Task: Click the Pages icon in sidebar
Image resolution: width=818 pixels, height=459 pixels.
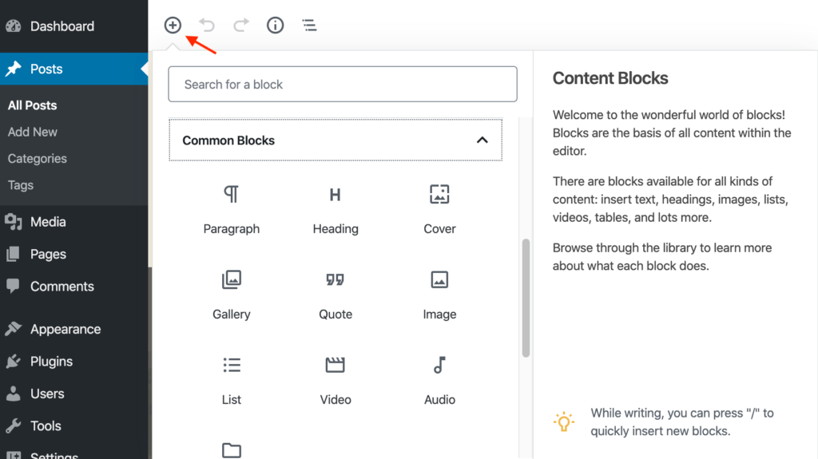Action: [14, 254]
